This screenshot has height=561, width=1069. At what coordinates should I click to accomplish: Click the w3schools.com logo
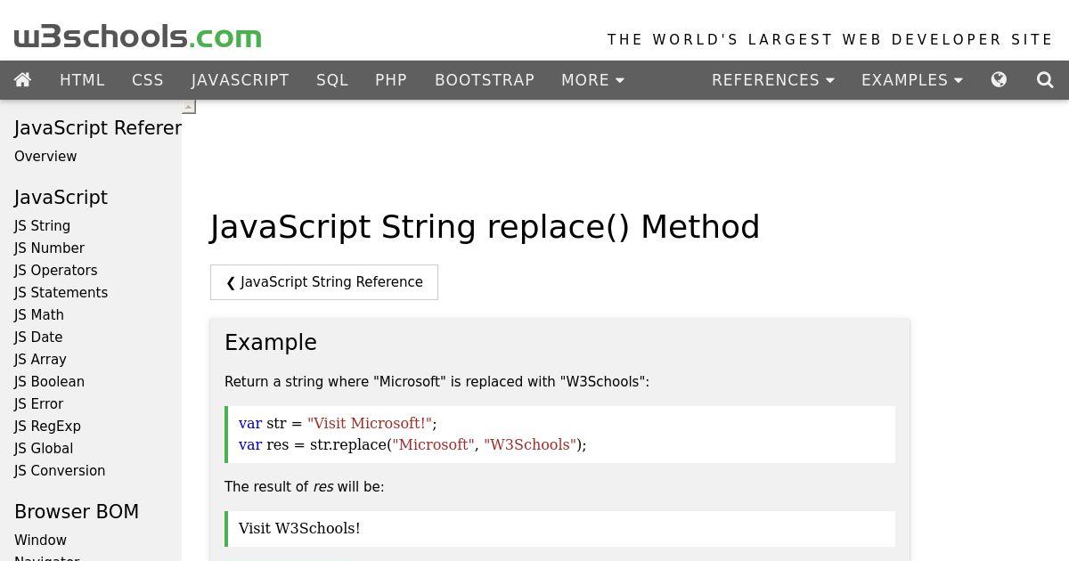(x=138, y=37)
